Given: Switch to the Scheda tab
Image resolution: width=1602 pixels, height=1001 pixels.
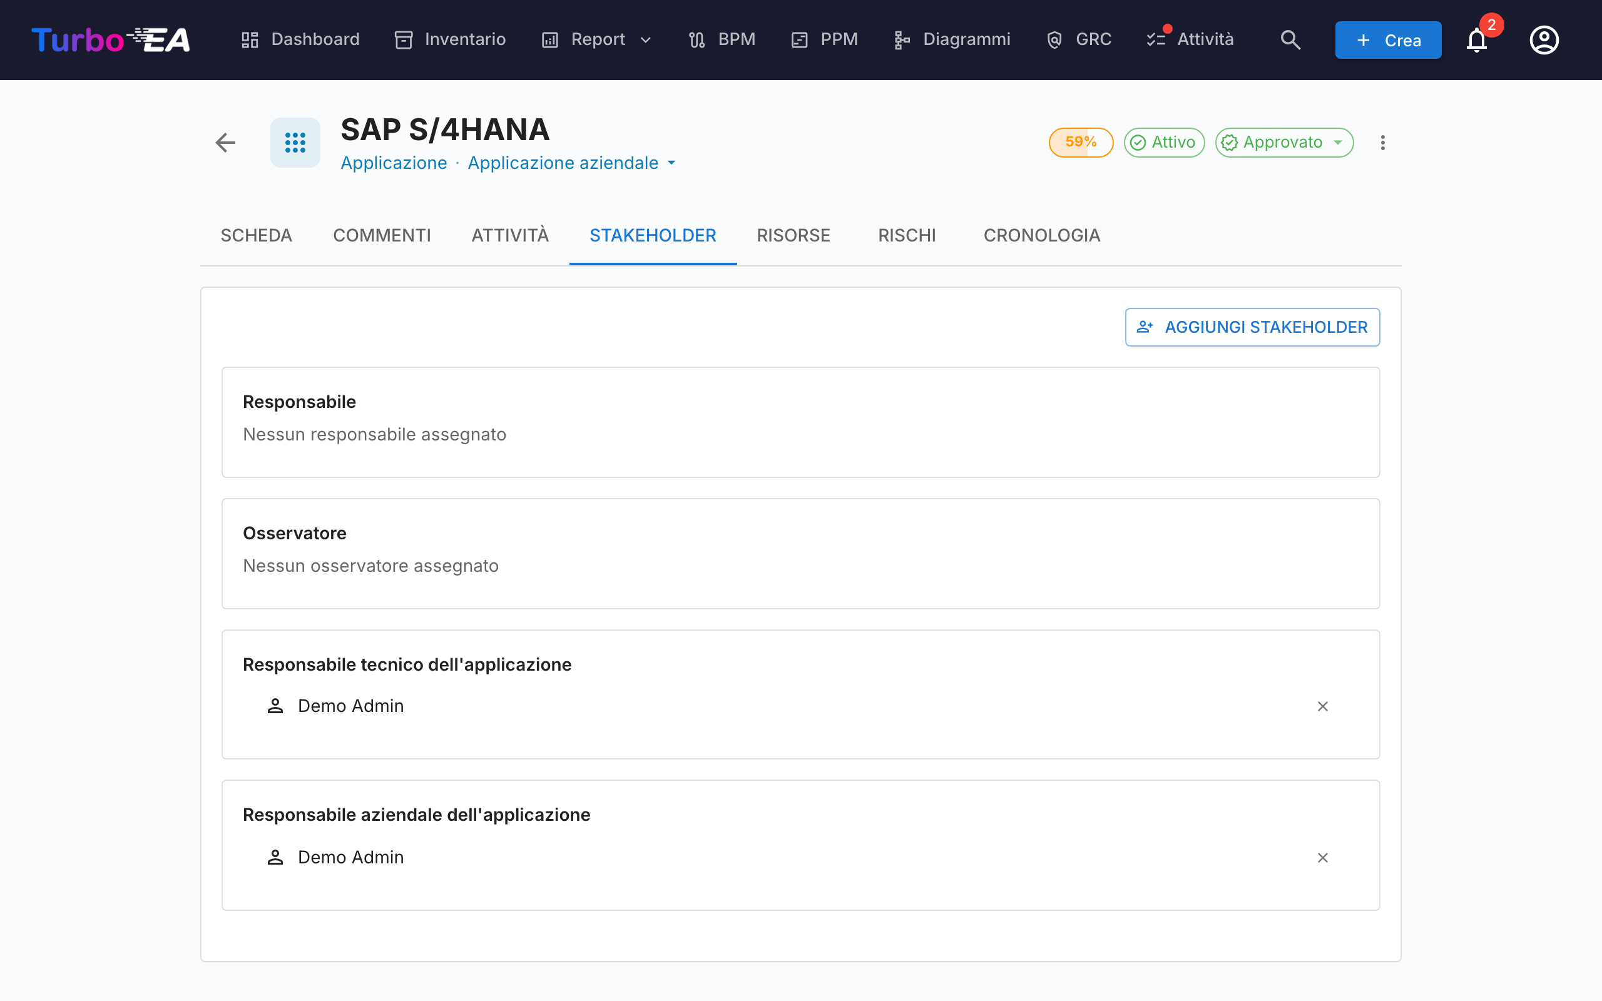Looking at the screenshot, I should click(256, 236).
